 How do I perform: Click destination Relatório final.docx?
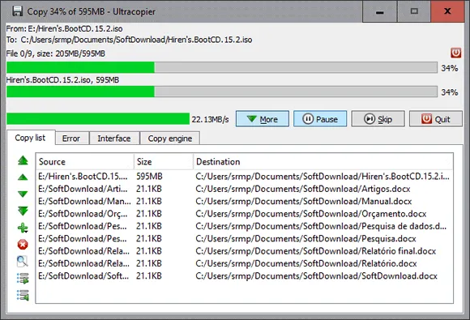(316, 251)
